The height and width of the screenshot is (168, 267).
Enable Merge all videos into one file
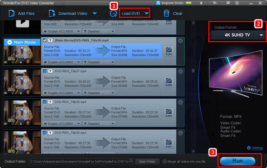click(x=164, y=162)
